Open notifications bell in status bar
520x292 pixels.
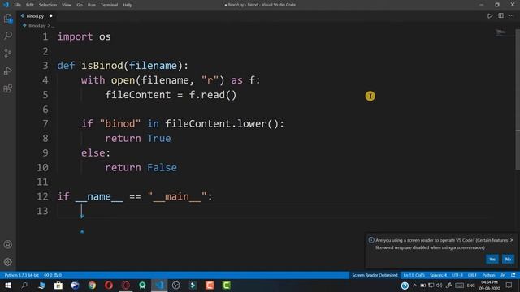tap(513, 275)
